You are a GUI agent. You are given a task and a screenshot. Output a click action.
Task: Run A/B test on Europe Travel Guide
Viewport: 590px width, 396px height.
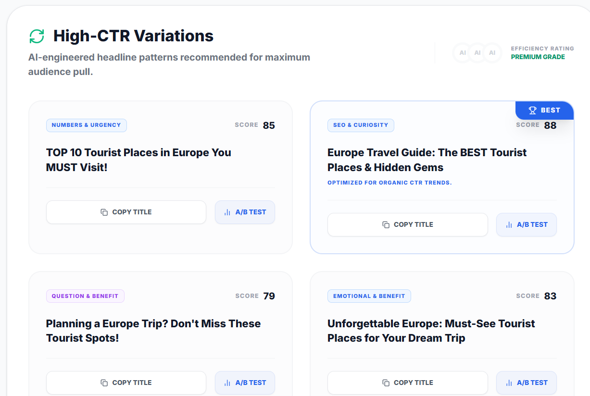527,224
